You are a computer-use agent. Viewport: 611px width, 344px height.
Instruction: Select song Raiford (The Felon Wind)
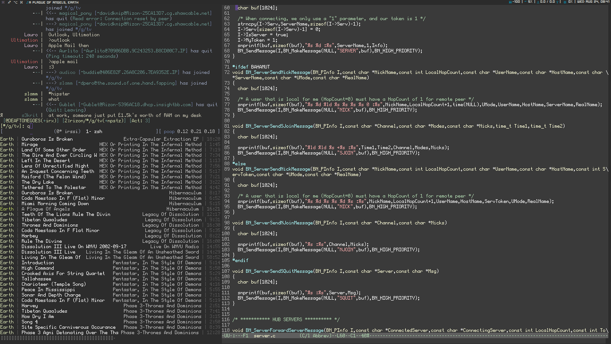click(x=110, y=177)
